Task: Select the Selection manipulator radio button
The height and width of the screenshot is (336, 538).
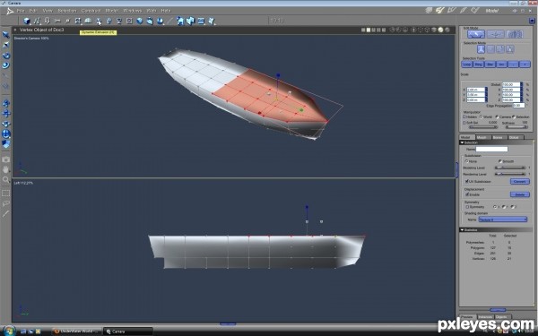Action: [514, 116]
